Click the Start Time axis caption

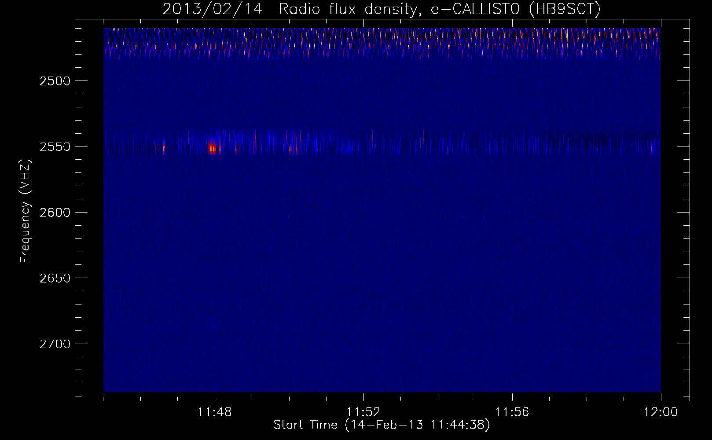click(382, 425)
